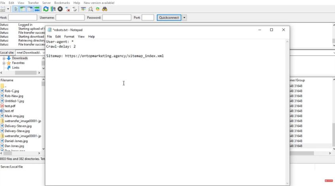Screen dimensions: 335x186
Task: Open Notepad's Format menu
Action: click(69, 36)
